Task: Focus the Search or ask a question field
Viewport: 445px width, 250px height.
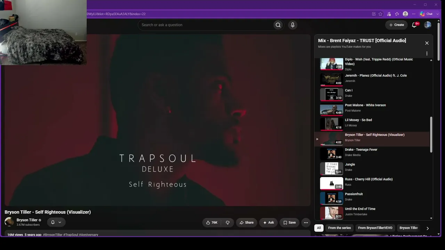Action: (x=205, y=25)
